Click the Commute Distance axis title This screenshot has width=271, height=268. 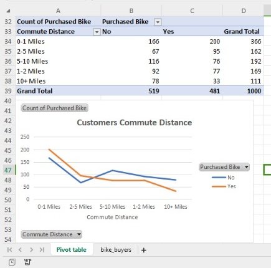pos(112,217)
